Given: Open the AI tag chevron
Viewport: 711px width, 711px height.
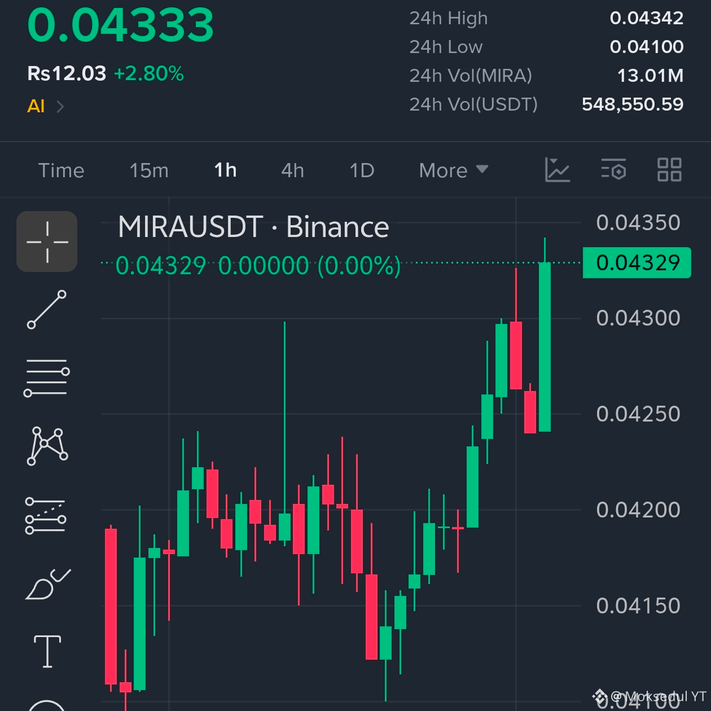Looking at the screenshot, I should coord(60,107).
